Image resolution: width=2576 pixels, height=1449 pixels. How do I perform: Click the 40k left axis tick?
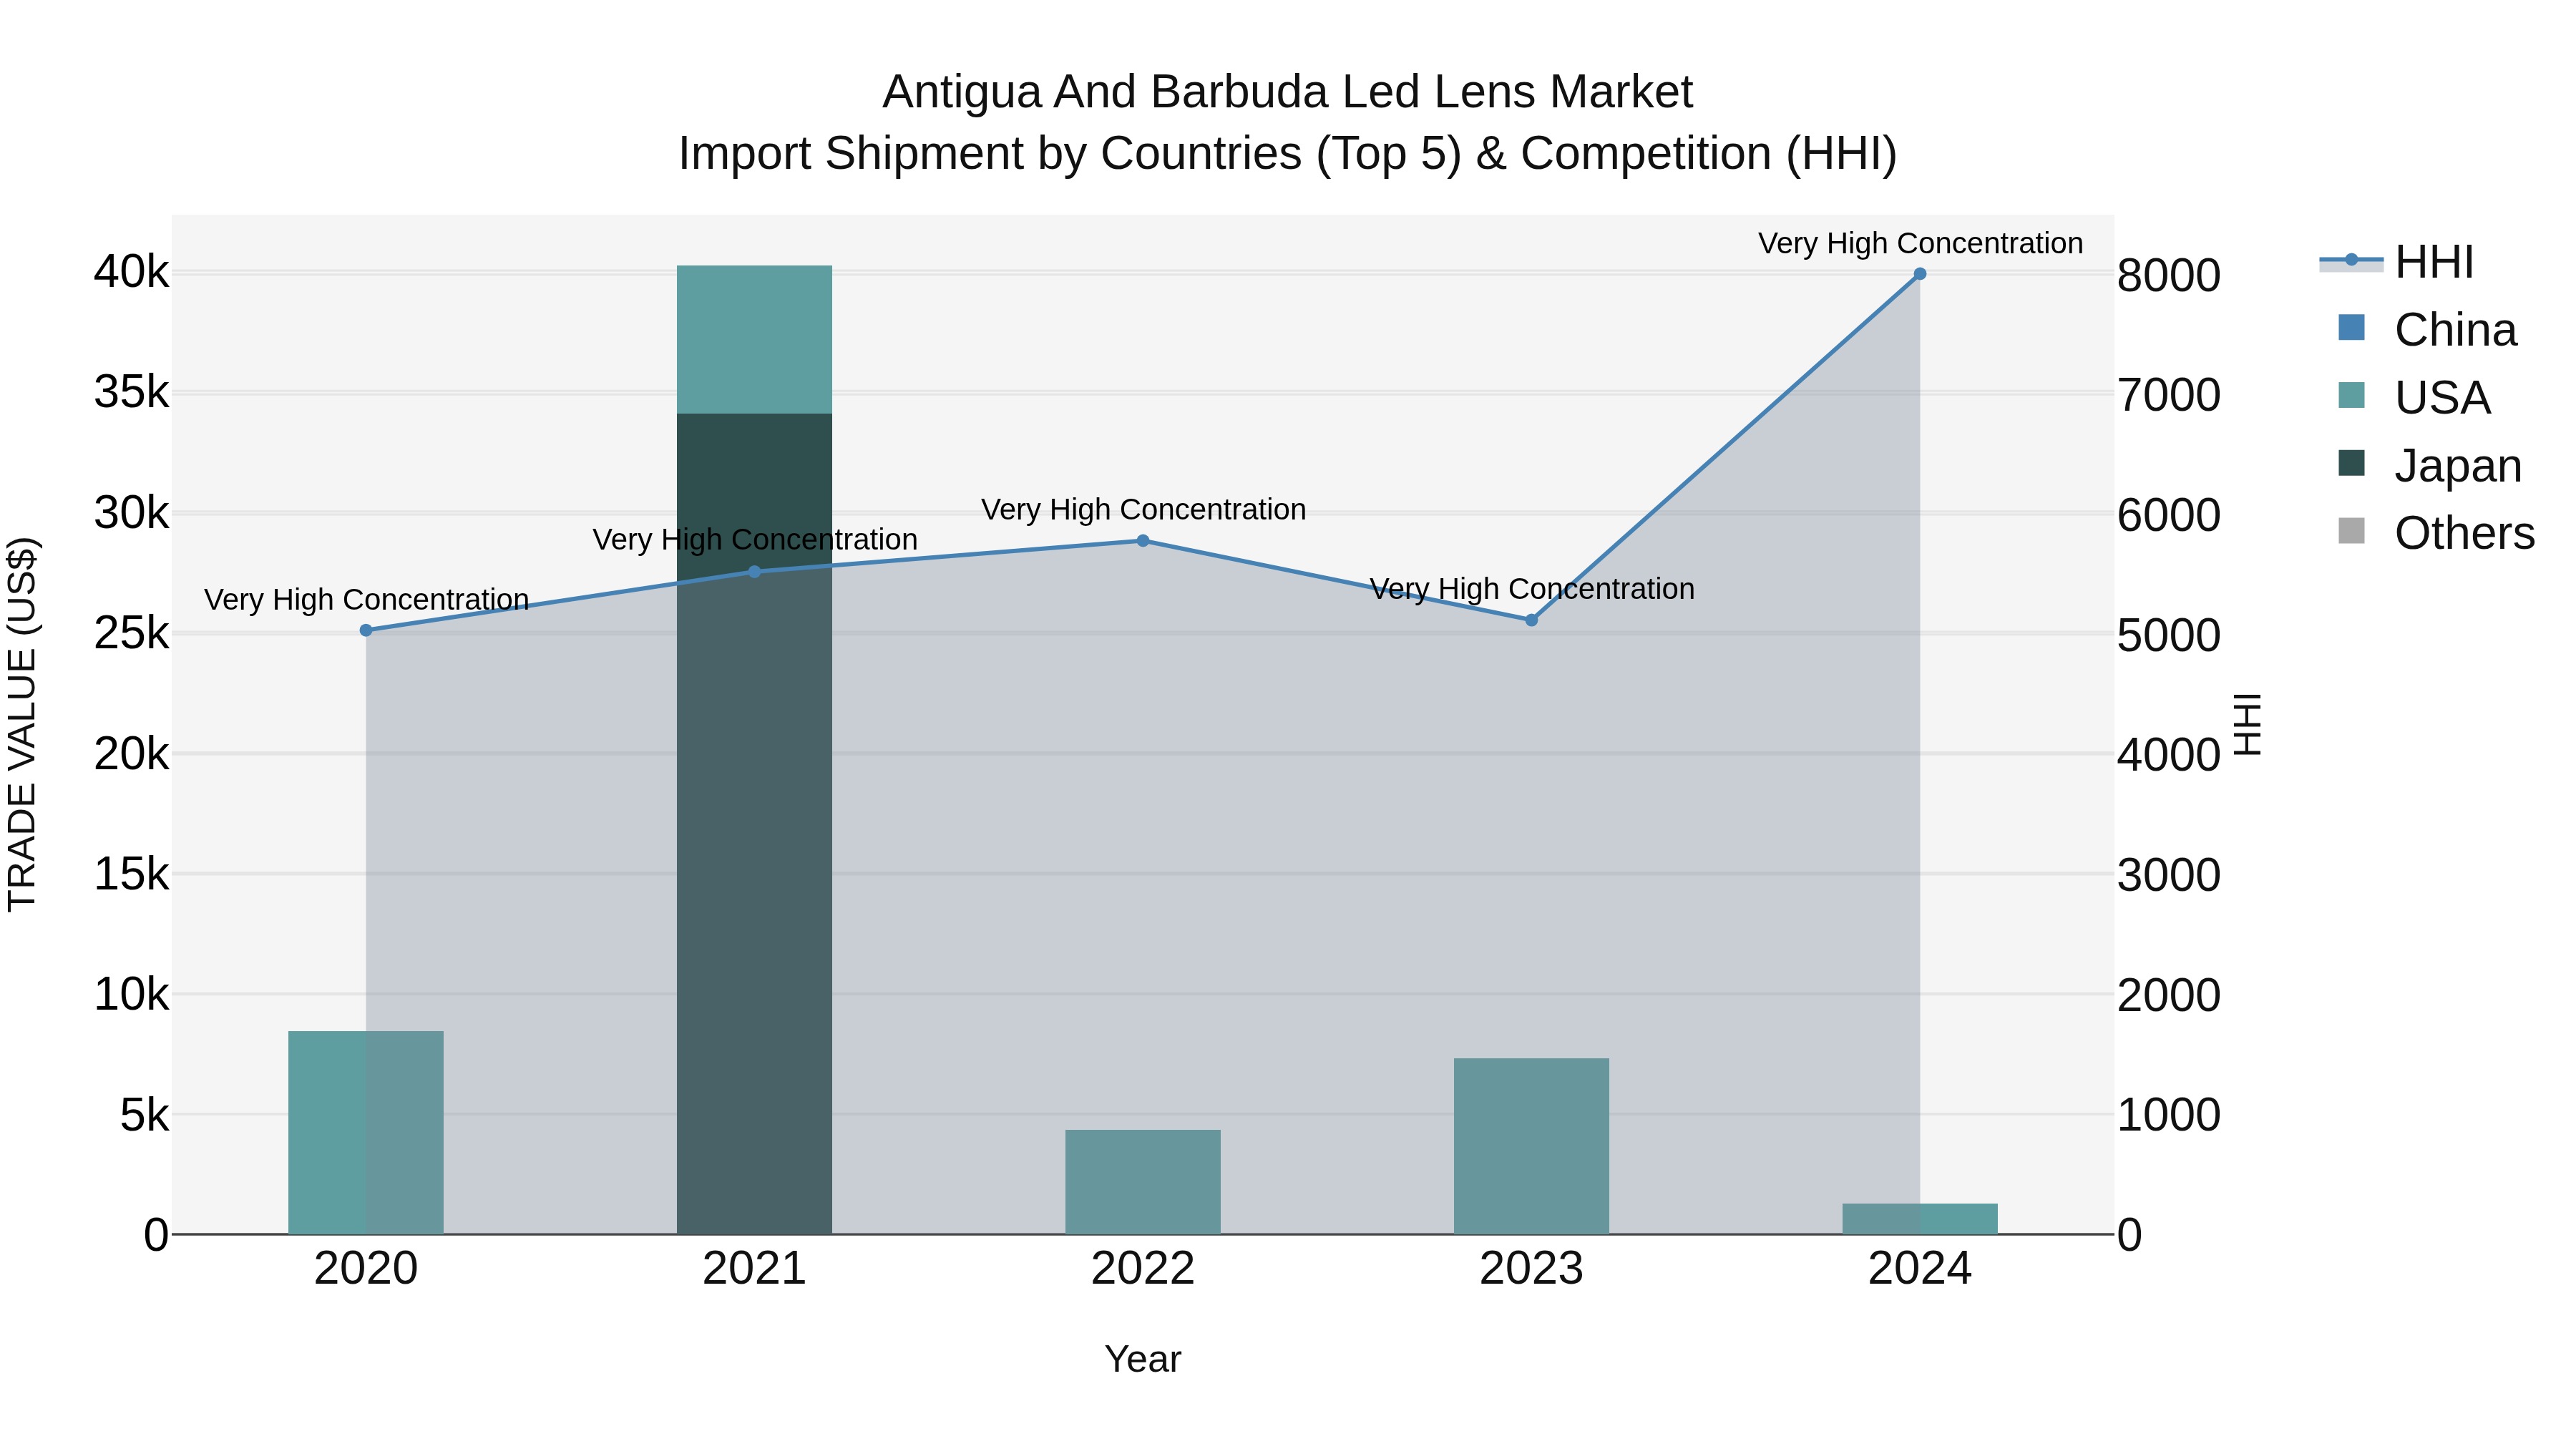[x=132, y=272]
